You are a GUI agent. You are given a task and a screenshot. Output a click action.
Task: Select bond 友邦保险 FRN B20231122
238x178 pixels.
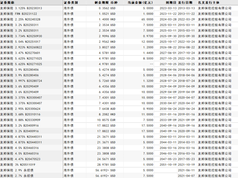point(18,14)
